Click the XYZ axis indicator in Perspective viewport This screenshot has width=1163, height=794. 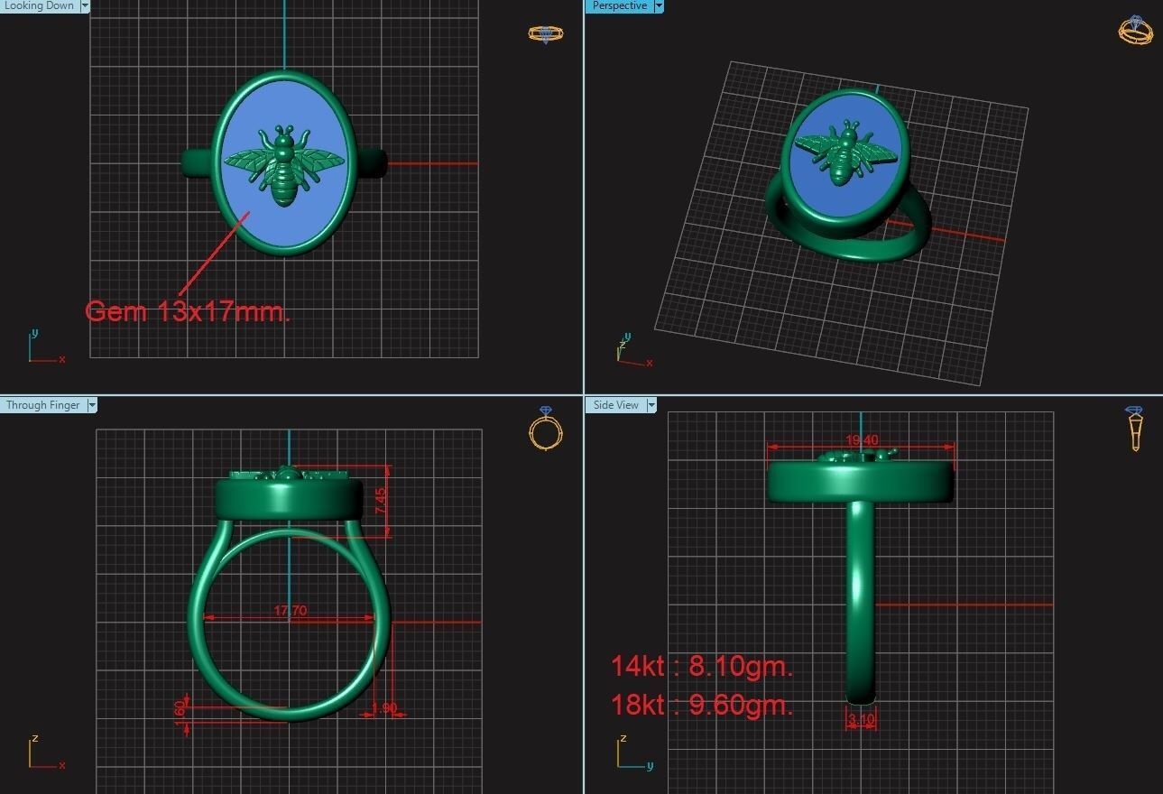(633, 351)
